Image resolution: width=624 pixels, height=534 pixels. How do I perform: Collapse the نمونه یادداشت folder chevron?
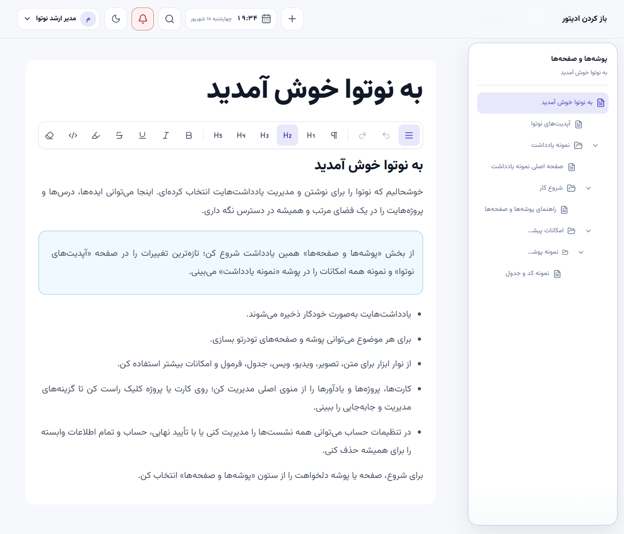coord(595,145)
